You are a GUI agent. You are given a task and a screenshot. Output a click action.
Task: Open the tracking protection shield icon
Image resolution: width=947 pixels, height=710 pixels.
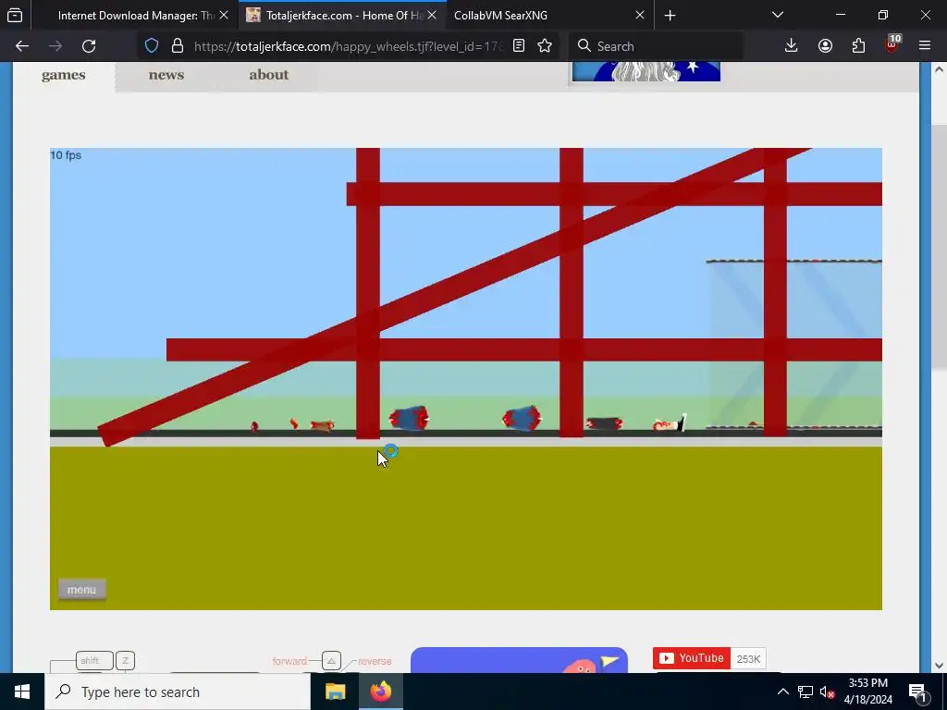(152, 46)
